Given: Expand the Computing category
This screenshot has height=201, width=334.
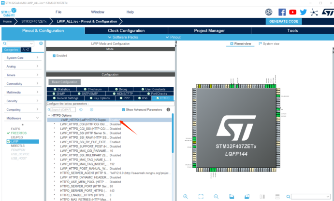Looking at the screenshot, I should 22,109.
